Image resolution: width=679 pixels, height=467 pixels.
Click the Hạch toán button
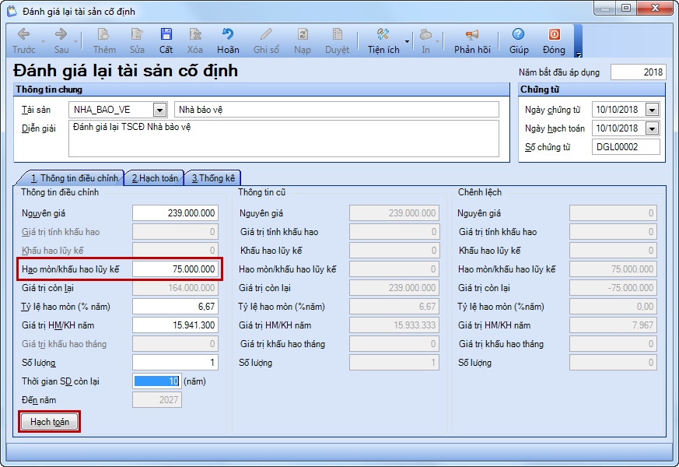click(49, 422)
